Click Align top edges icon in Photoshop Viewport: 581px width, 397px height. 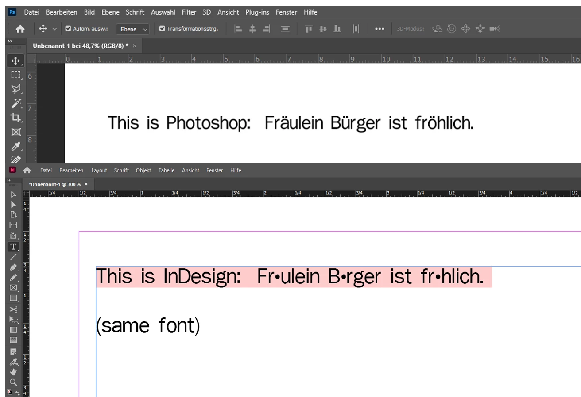coord(309,29)
